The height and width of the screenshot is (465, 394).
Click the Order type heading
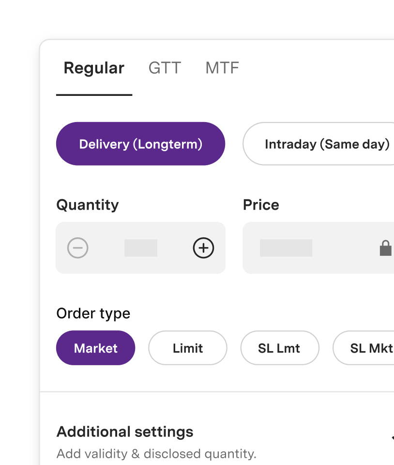click(x=93, y=313)
